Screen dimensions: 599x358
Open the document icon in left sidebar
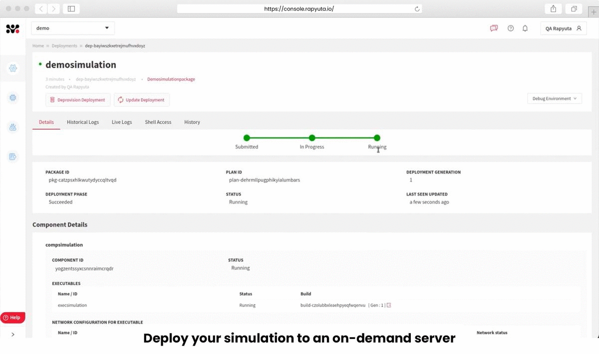[13, 157]
